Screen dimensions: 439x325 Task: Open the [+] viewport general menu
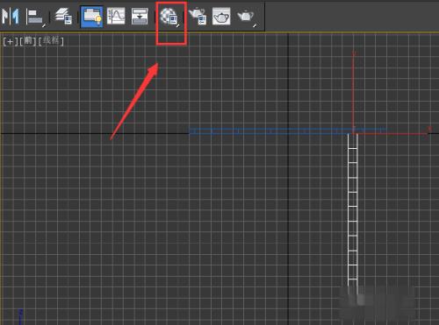(11, 41)
